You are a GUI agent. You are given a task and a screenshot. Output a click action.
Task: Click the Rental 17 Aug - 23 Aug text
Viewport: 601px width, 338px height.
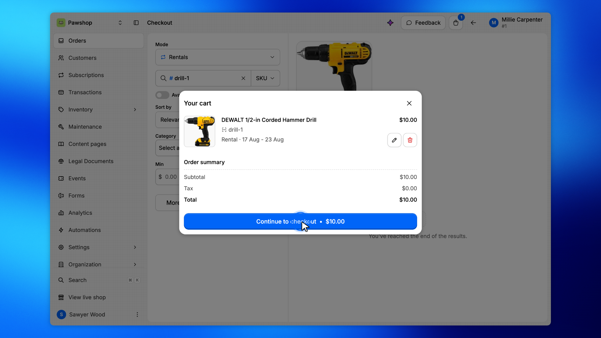253,140
